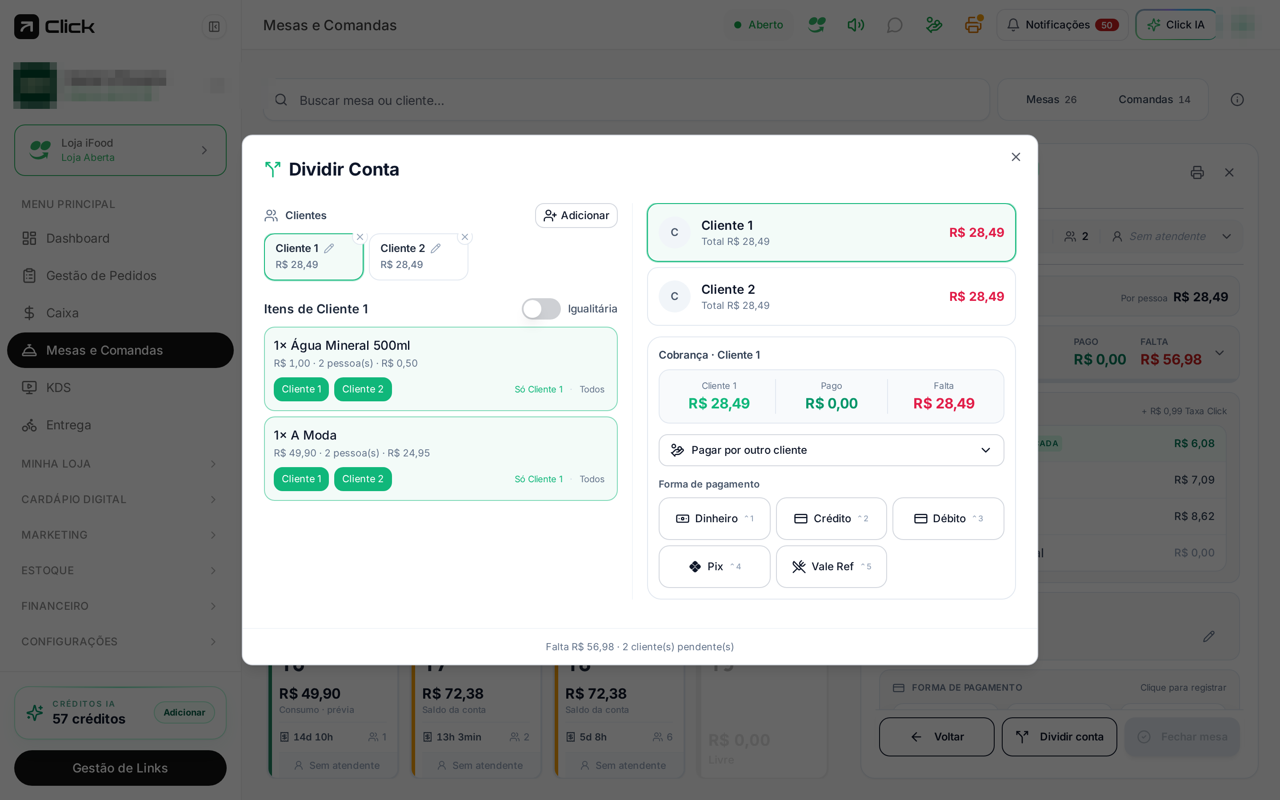Collapse the sidebar with the panel icon

[x=214, y=27]
